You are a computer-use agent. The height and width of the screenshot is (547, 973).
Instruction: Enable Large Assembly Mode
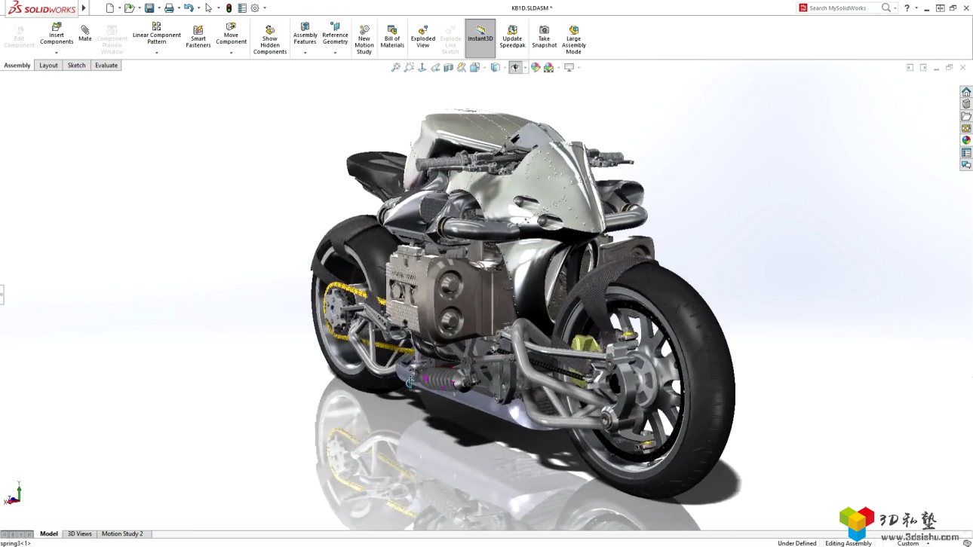(573, 37)
